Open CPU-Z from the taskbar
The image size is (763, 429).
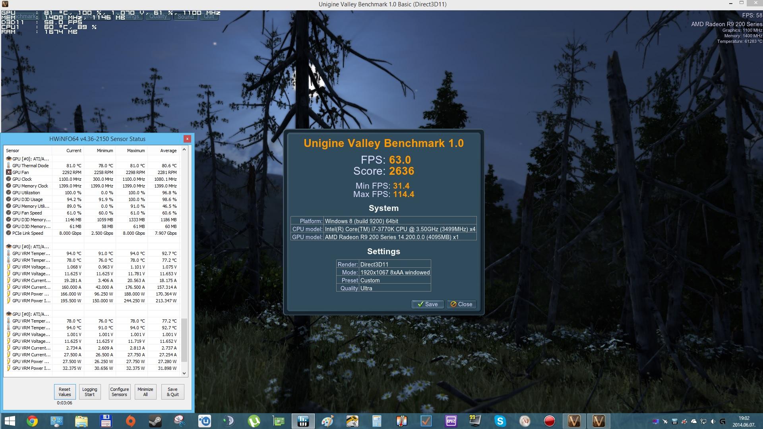[451, 421]
